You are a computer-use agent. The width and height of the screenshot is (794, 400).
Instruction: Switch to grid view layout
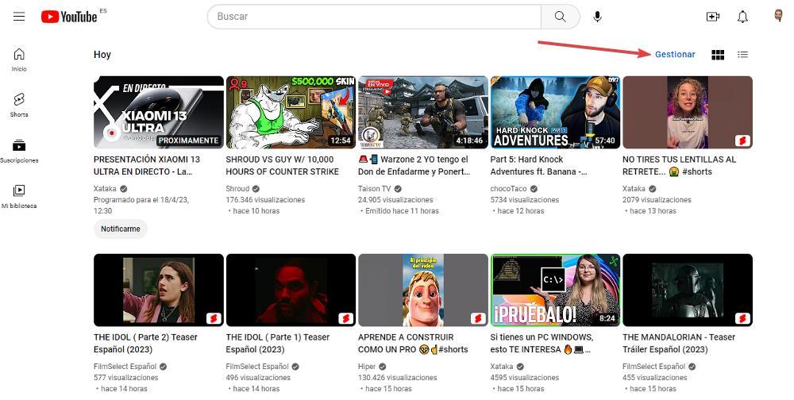tap(718, 55)
